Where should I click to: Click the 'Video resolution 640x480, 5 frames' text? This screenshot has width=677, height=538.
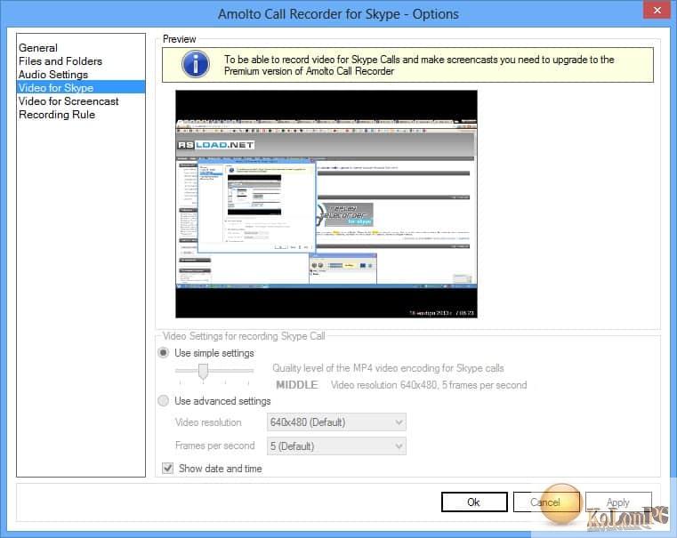(x=429, y=385)
